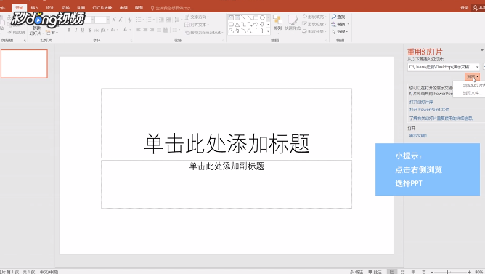This screenshot has width=485, height=274.
Task: Click the justify paragraph icon
Action: (x=159, y=30)
